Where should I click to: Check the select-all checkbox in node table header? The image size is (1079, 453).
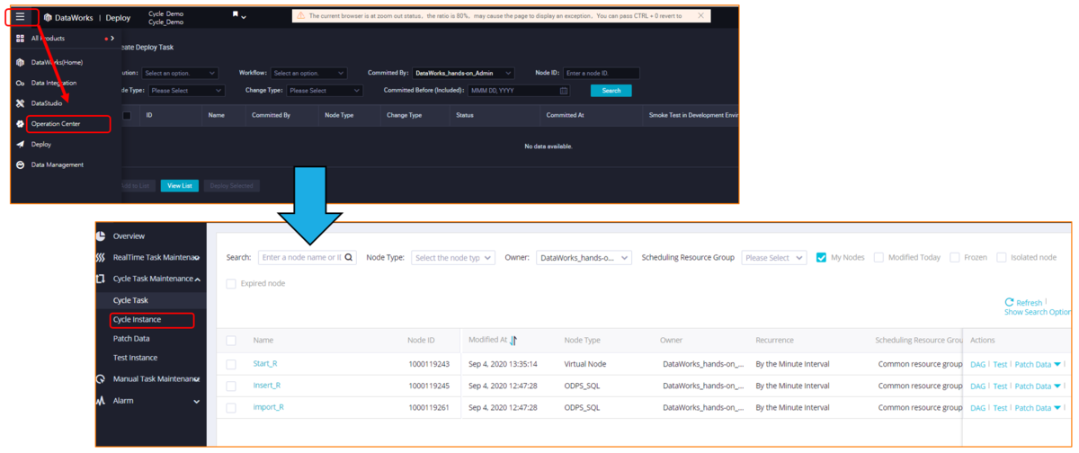tap(231, 341)
